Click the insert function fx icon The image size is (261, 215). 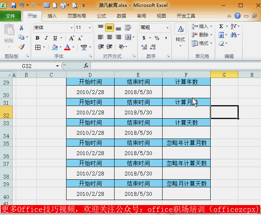click(x=86, y=66)
